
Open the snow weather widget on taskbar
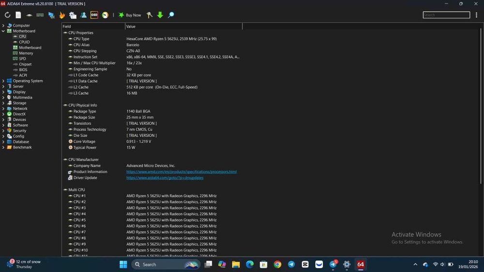[24, 264]
